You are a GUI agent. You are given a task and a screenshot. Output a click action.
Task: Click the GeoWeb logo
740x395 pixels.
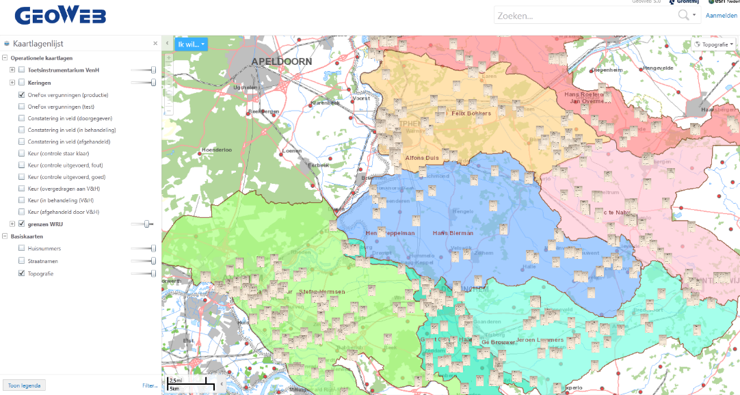[60, 16]
